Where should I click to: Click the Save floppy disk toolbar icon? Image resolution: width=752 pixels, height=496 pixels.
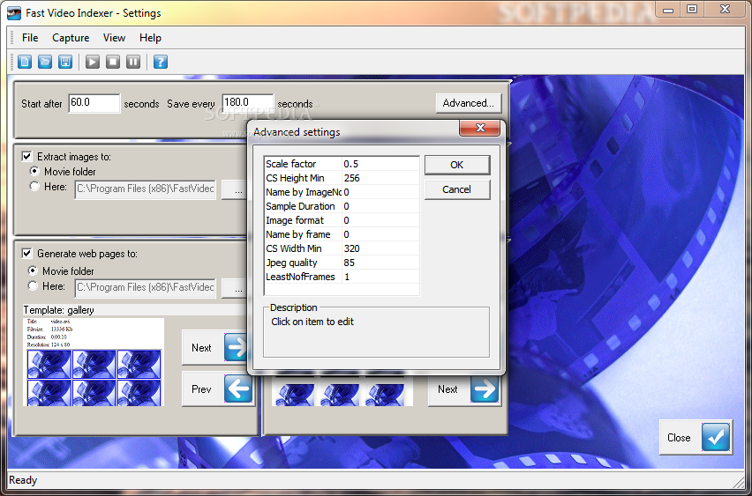[65, 62]
